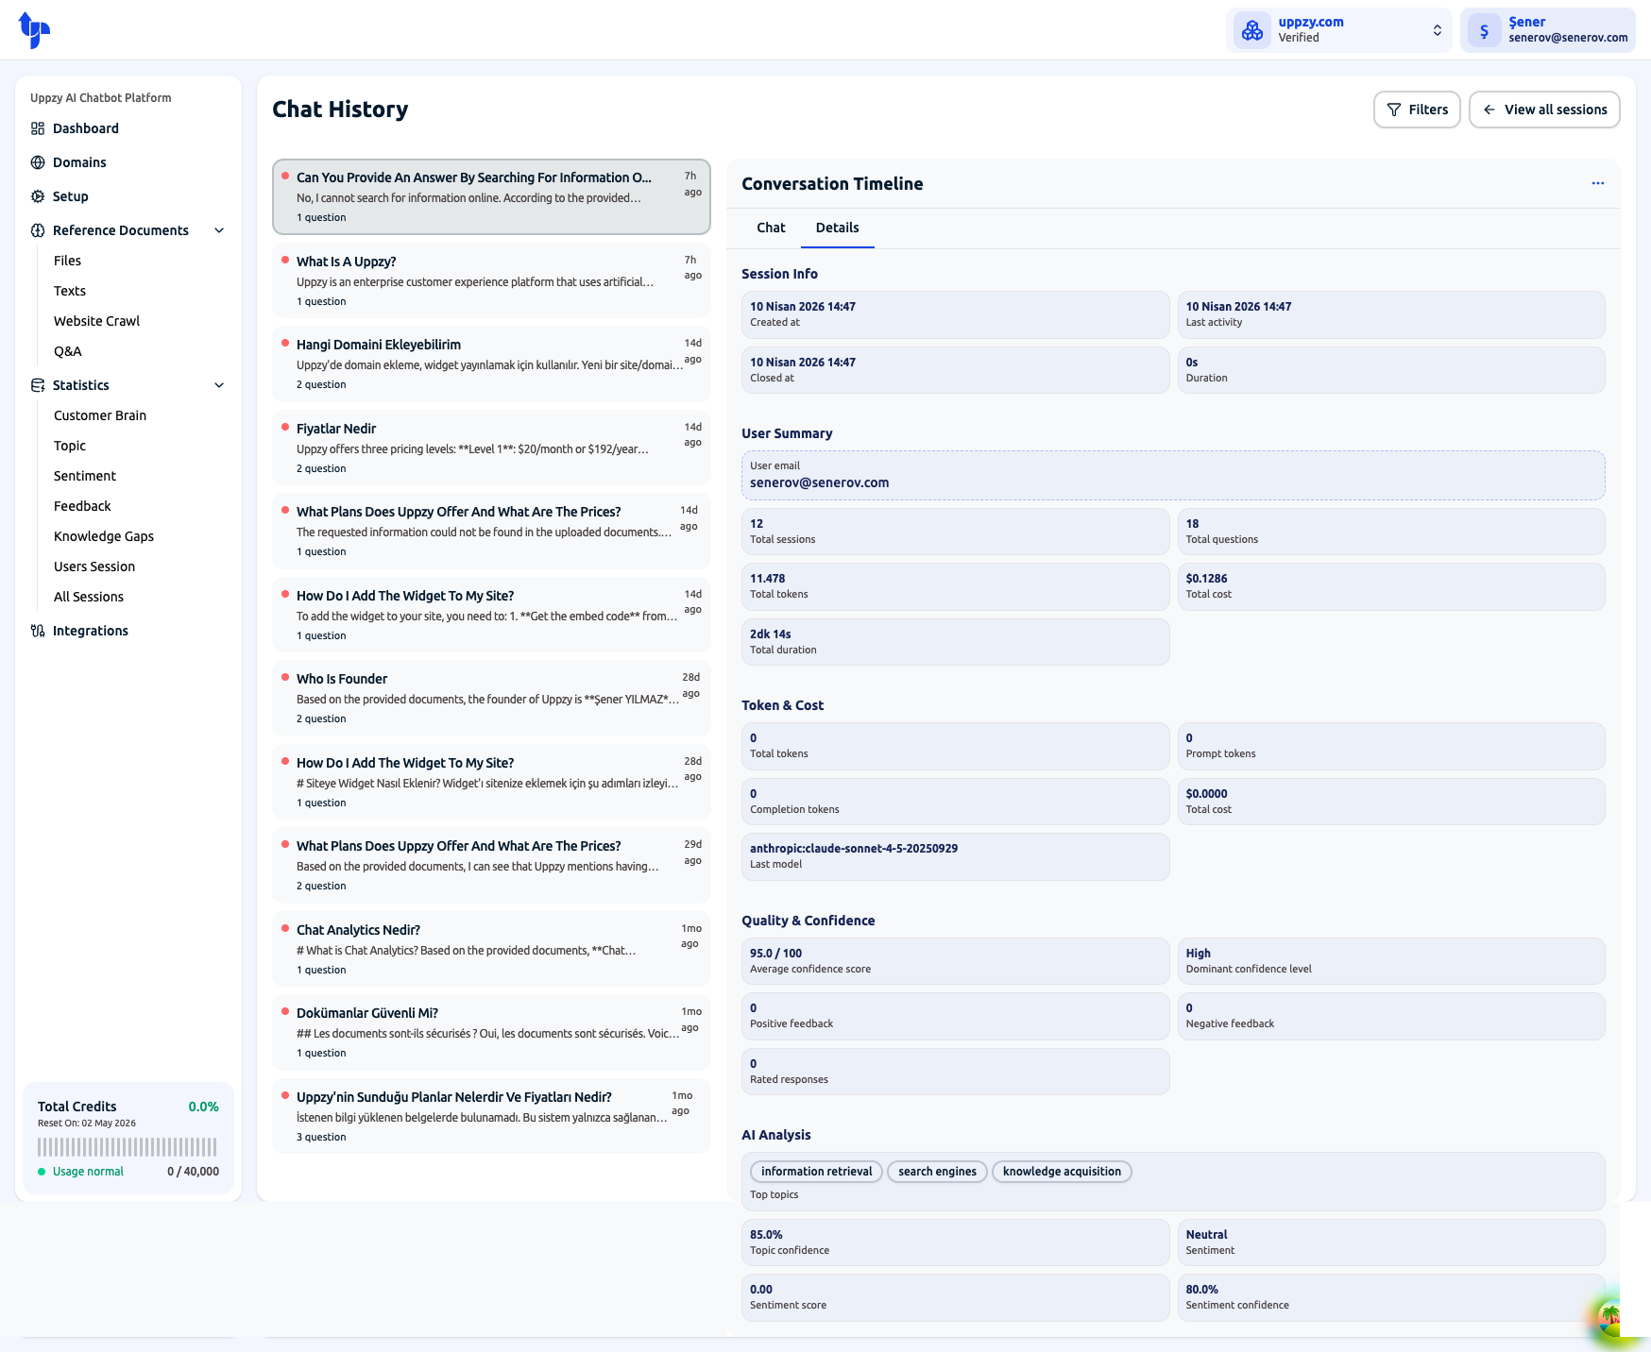Viewport: 1651px width, 1352px height.
Task: Open the domain switcher up-down chevron
Action: point(1437,30)
